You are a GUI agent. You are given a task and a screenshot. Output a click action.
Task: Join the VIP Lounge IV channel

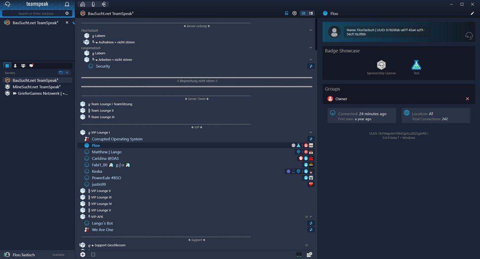coord(102,204)
